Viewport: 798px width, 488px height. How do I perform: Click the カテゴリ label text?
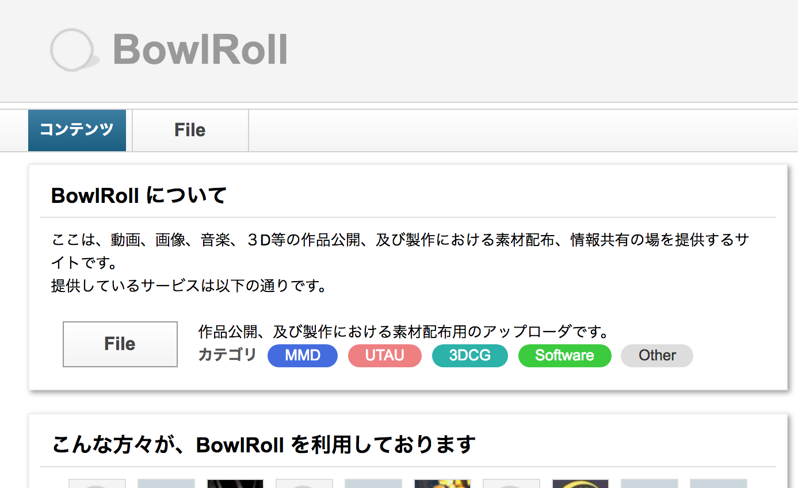click(227, 355)
